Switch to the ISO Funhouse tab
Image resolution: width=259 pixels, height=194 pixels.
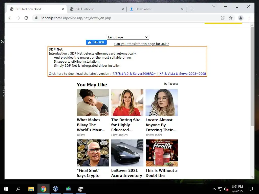(x=97, y=9)
